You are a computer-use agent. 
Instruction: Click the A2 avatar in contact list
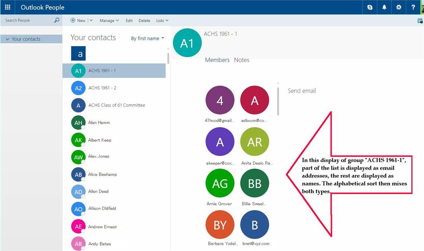point(78,88)
